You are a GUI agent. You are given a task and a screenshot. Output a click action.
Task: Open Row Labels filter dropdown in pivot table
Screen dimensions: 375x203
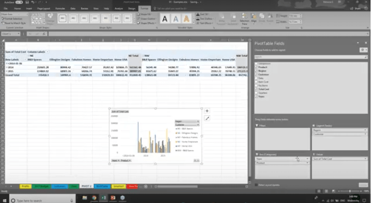[25, 60]
